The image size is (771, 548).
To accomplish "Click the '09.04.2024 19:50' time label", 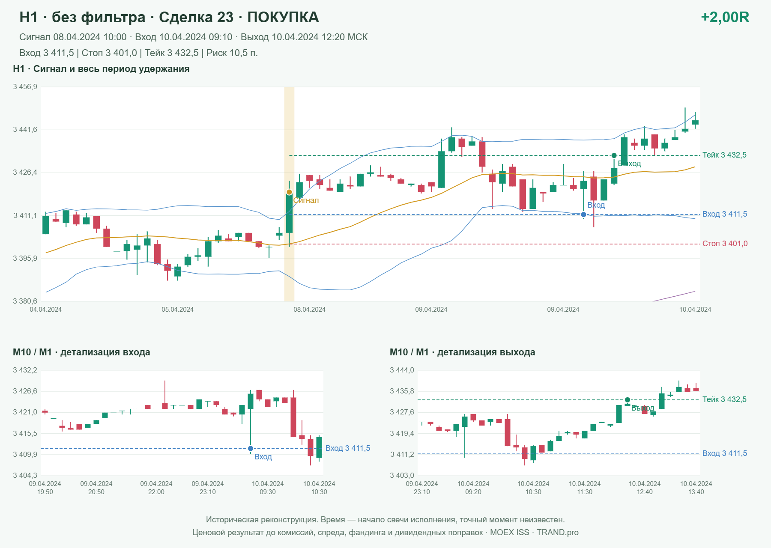I will 45,488.
